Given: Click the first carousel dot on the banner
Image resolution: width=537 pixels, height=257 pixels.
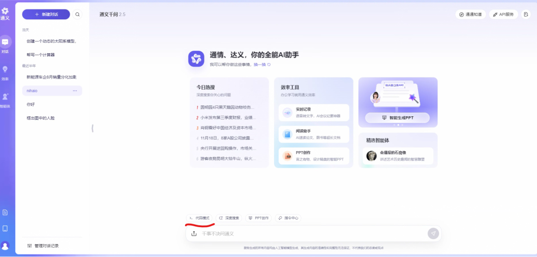Looking at the screenshot, I should pos(394,125).
